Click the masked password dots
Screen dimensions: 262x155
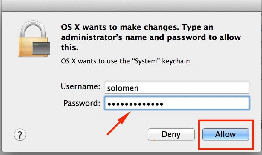(135, 104)
